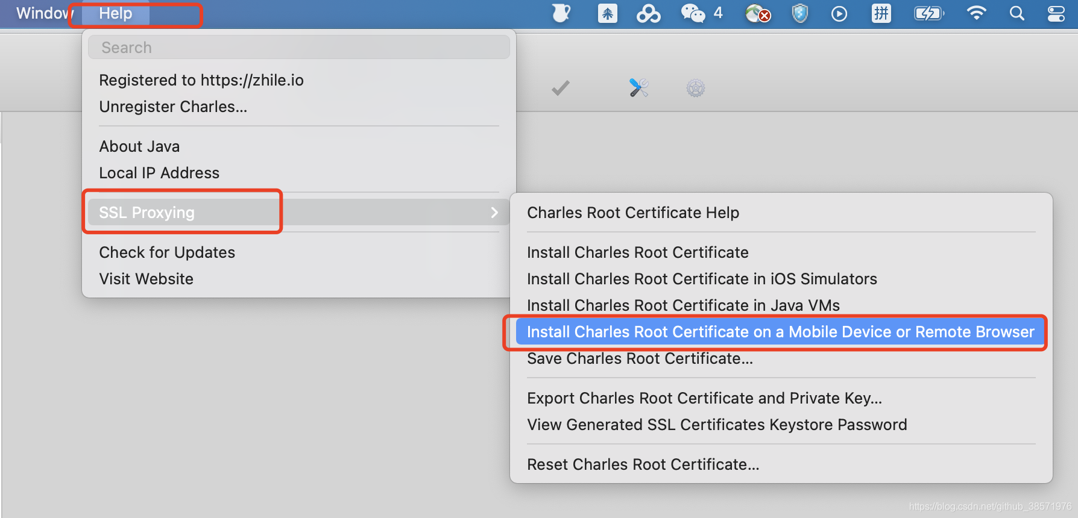Open the Settings gear toolbar icon

click(696, 89)
